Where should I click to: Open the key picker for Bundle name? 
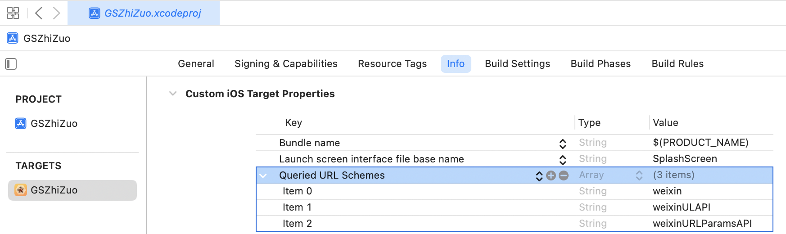[x=563, y=144]
